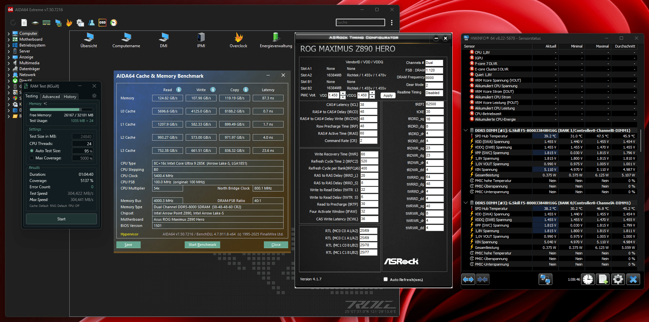649x322 pixels.
Task: Collapse the DDR5 DIMM [#1] sensor group
Action: (466, 130)
